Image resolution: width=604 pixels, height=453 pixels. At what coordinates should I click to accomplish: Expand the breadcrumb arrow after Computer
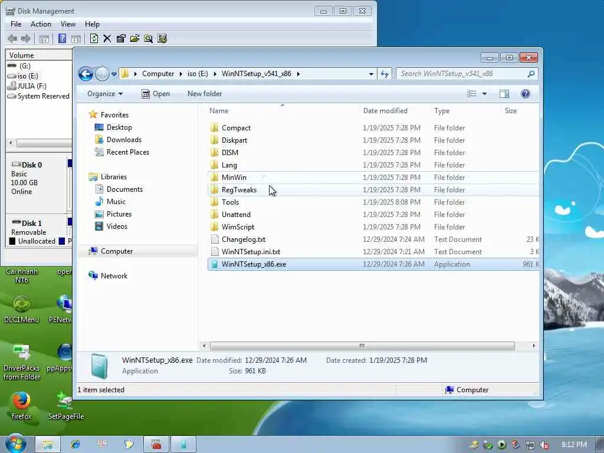(x=180, y=74)
